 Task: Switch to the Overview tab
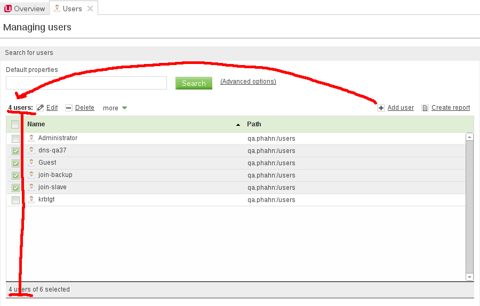pos(25,9)
